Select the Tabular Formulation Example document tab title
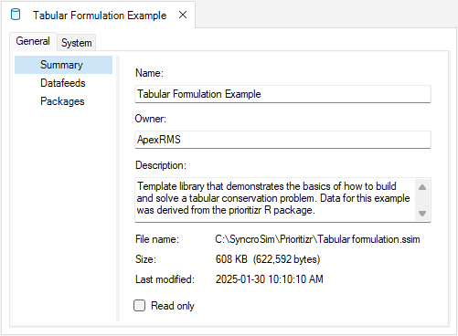The image size is (458, 336). coord(100,16)
